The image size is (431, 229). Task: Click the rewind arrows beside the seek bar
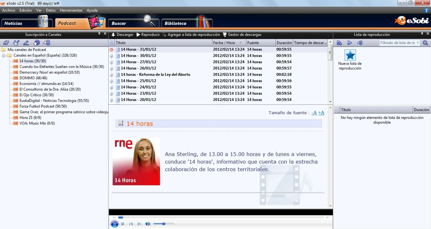coord(114,217)
